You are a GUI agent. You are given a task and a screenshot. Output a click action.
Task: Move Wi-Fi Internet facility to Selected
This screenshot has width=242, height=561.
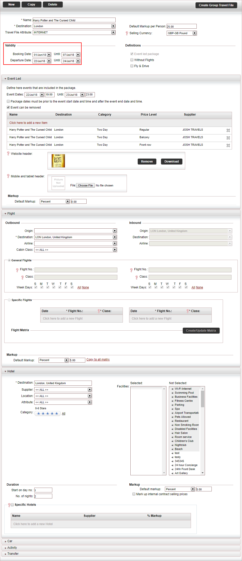(172, 389)
